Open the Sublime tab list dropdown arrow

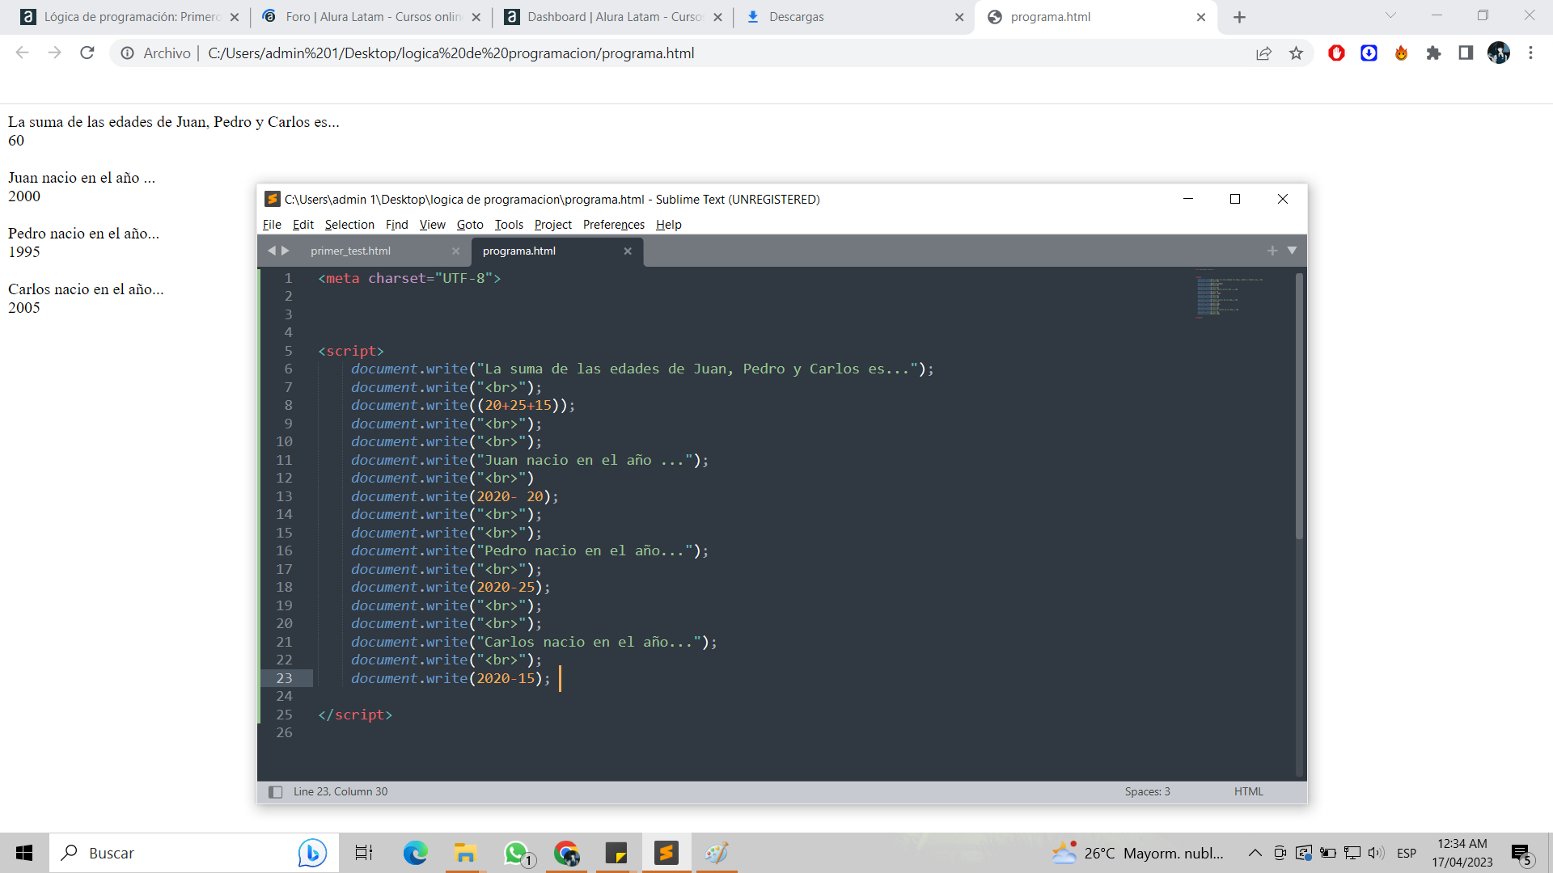coord(1292,251)
